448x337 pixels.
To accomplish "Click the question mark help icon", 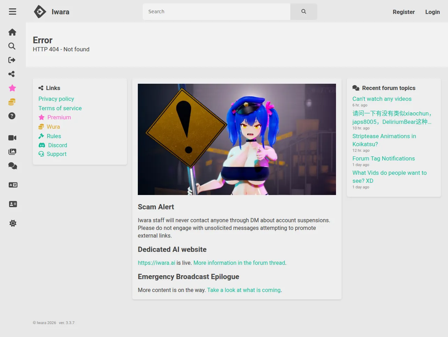I will click(x=12, y=116).
